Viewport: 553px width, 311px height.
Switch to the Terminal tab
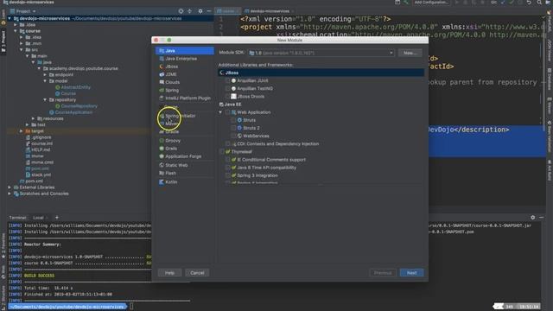tap(17, 218)
